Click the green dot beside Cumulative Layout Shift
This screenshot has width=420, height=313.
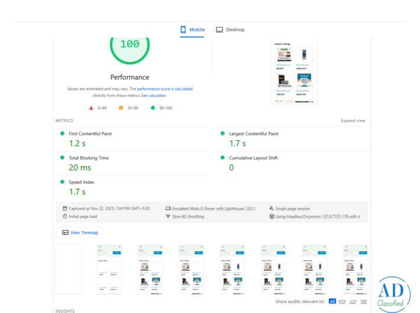tap(222, 158)
